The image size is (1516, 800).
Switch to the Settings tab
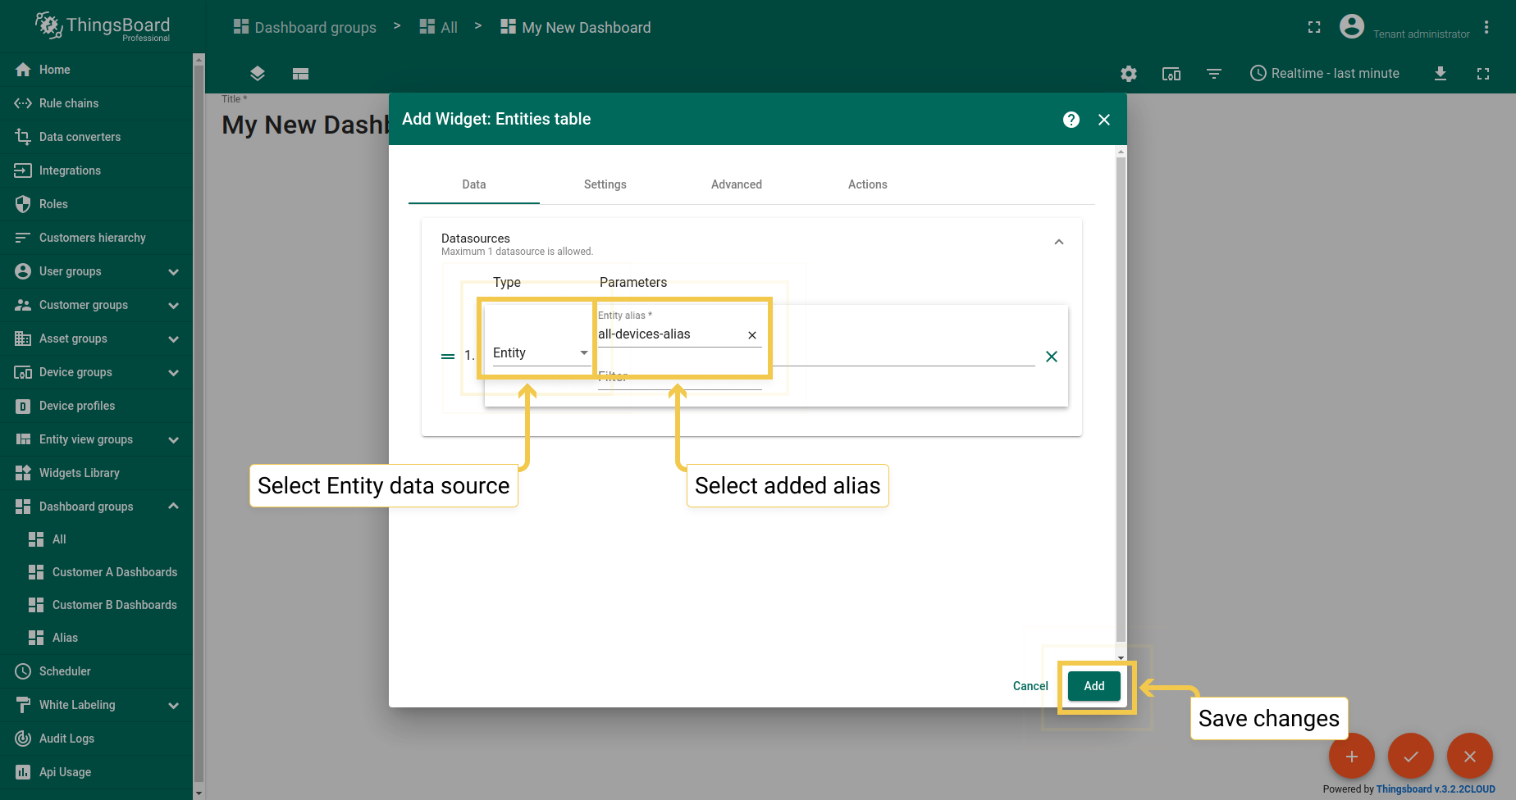(x=605, y=184)
